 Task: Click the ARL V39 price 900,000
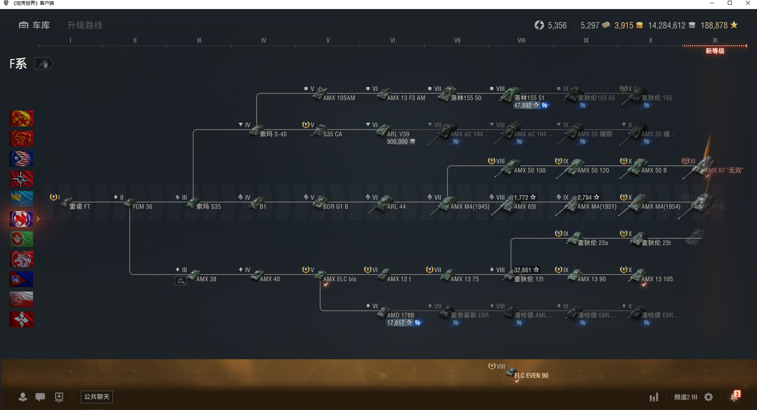(x=401, y=142)
